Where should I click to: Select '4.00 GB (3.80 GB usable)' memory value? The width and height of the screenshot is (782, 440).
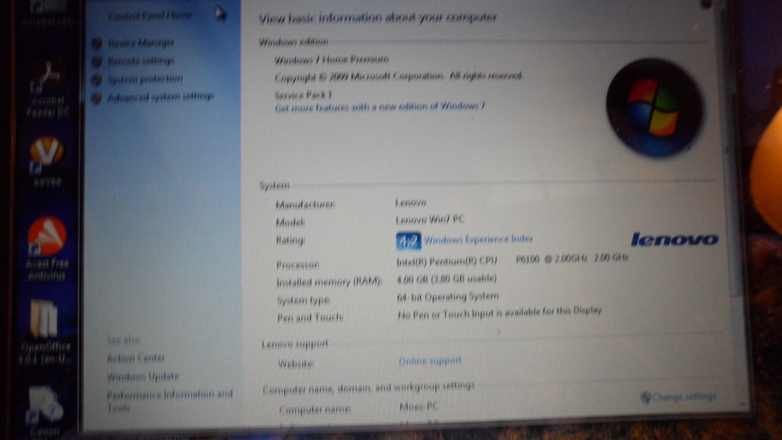[446, 279]
